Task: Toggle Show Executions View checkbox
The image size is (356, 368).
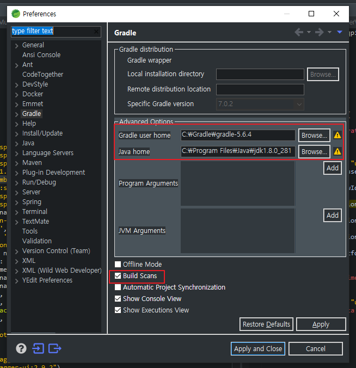Action: click(x=118, y=310)
